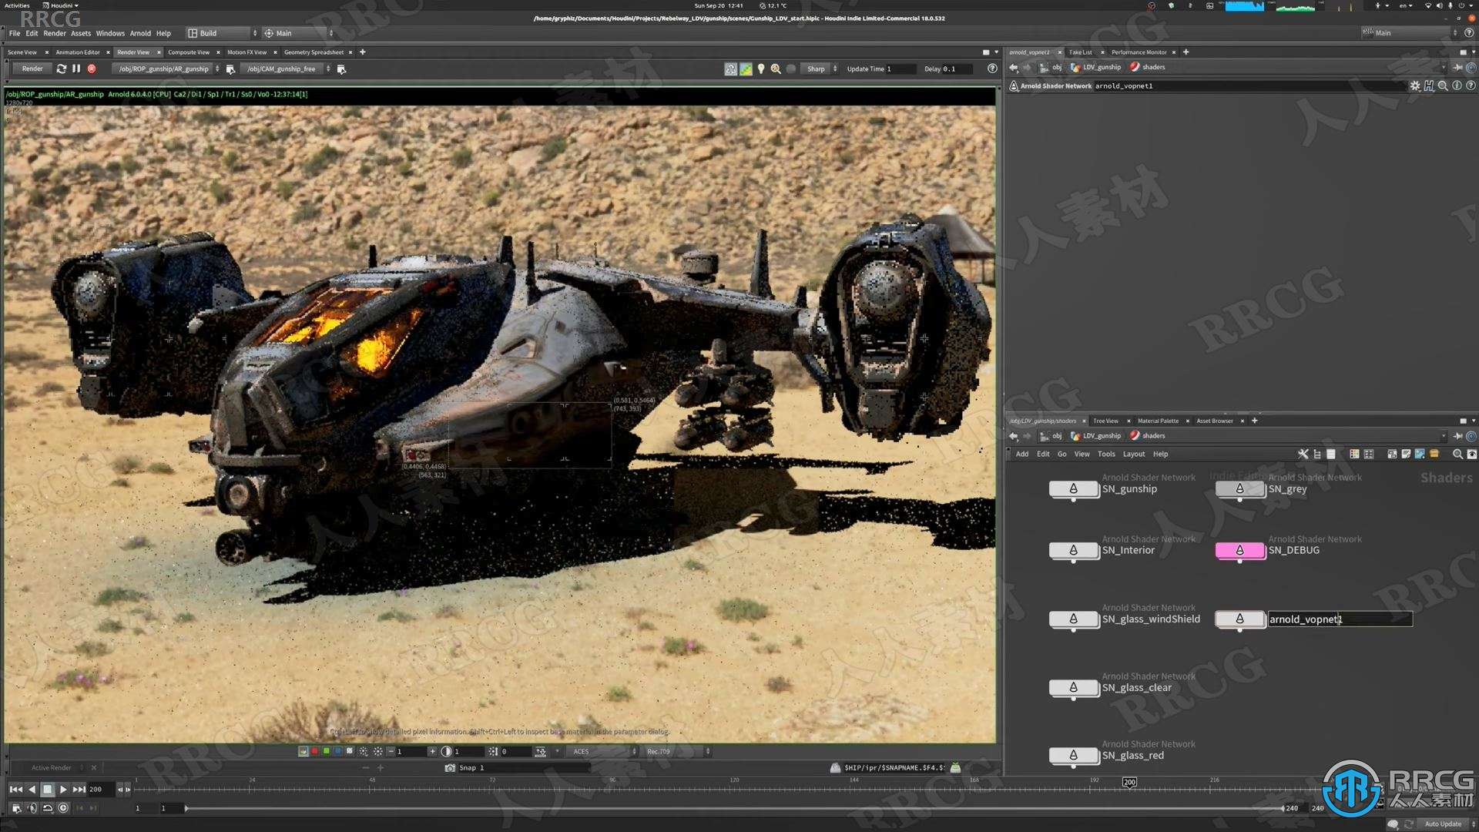Select the SN_glass_clear shader node
This screenshot has width=1479, height=832.
pyautogui.click(x=1074, y=688)
